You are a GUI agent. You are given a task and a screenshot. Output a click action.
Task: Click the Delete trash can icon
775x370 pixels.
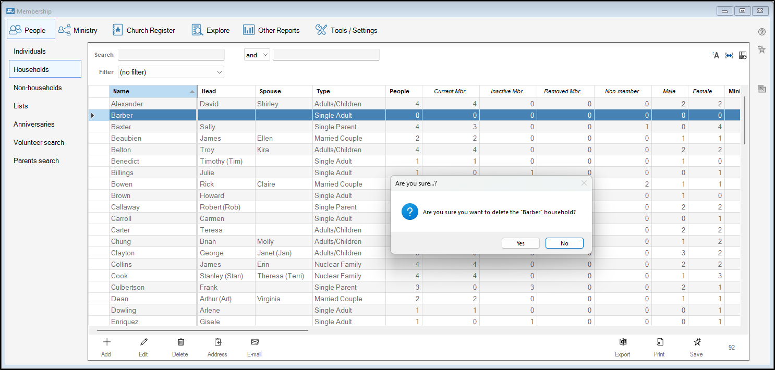tap(180, 342)
